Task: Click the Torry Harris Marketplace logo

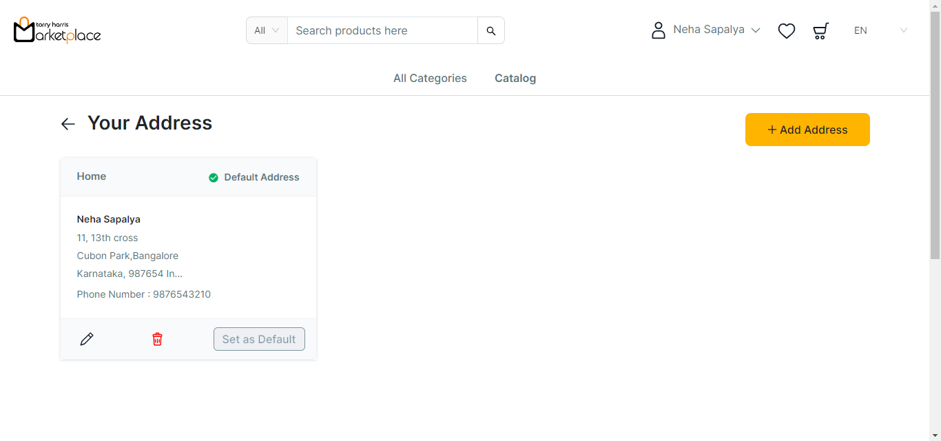Action: tap(57, 30)
